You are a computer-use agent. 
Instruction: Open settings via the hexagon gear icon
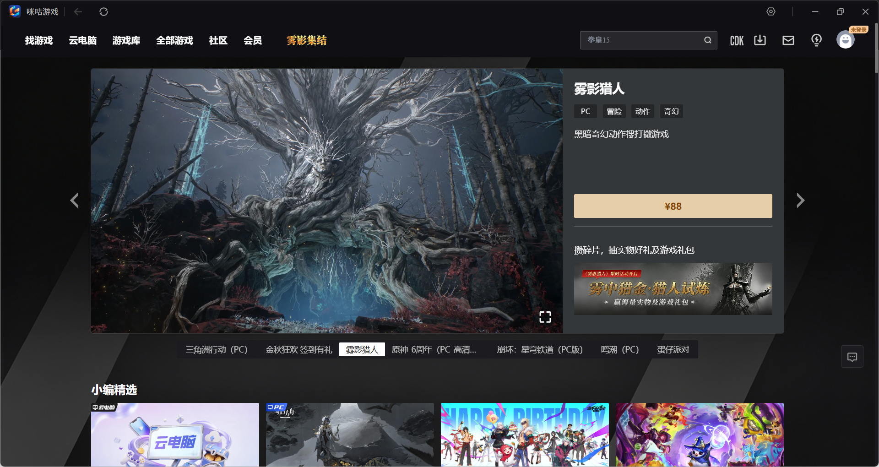[771, 12]
